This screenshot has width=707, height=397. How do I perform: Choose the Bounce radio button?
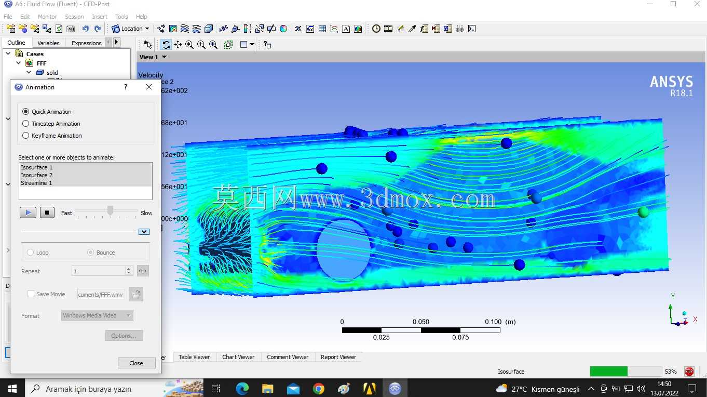tap(91, 253)
